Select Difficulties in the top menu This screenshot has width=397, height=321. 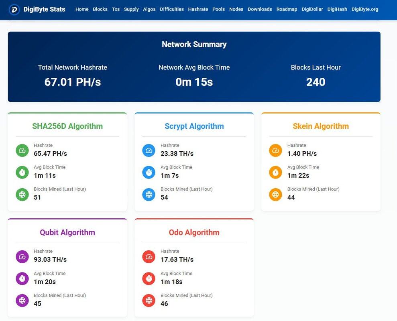coord(172,9)
